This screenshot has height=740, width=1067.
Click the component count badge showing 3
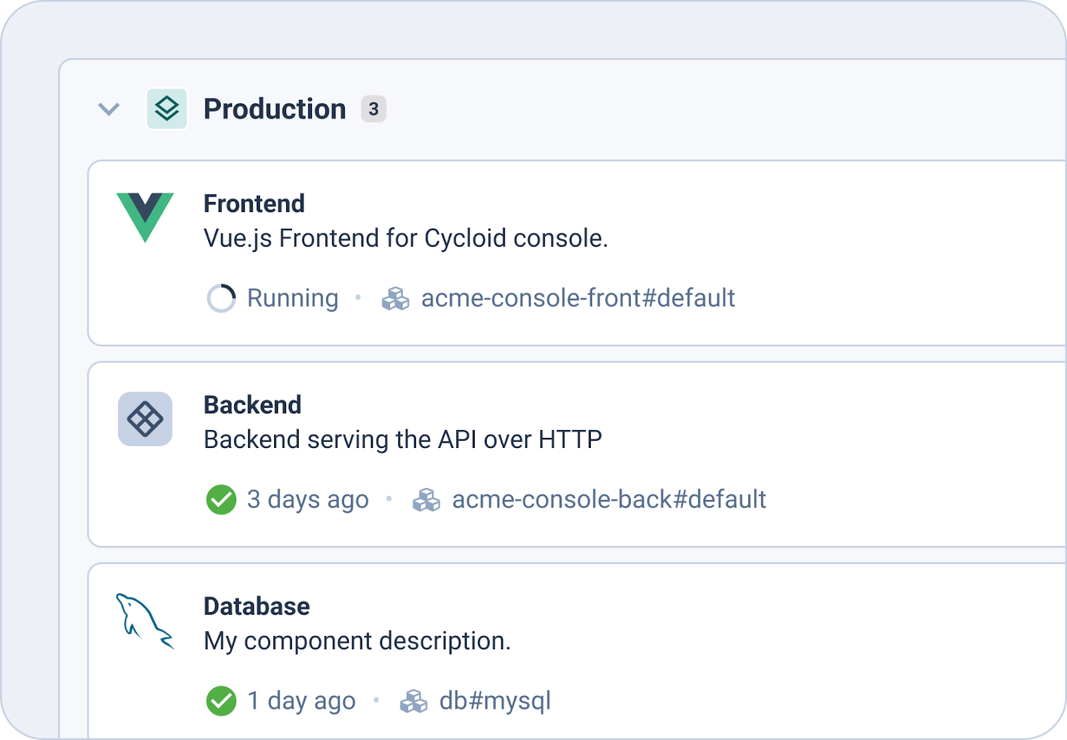tap(373, 109)
